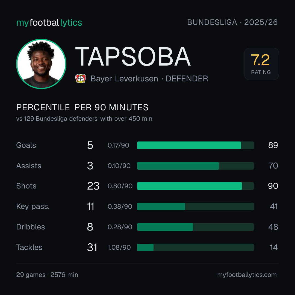Select the 7.2 rating badge
The image size is (295, 295).
pos(261,64)
